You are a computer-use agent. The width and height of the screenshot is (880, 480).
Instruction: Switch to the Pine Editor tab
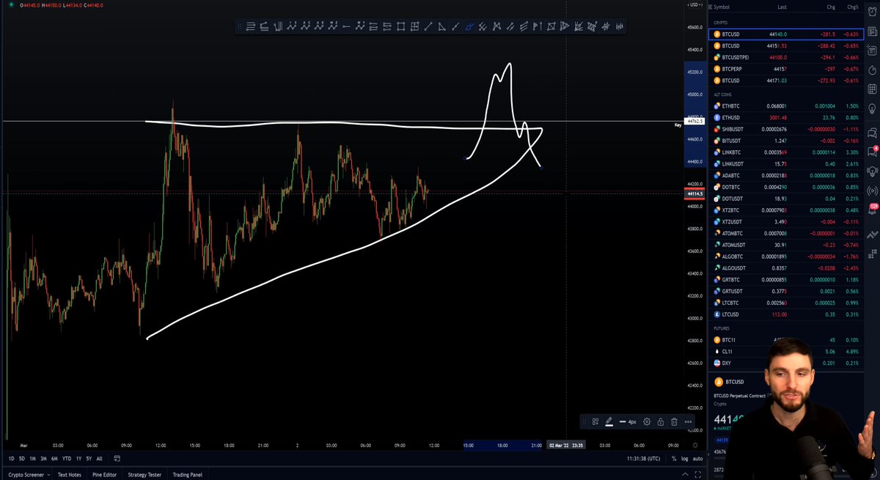104,474
